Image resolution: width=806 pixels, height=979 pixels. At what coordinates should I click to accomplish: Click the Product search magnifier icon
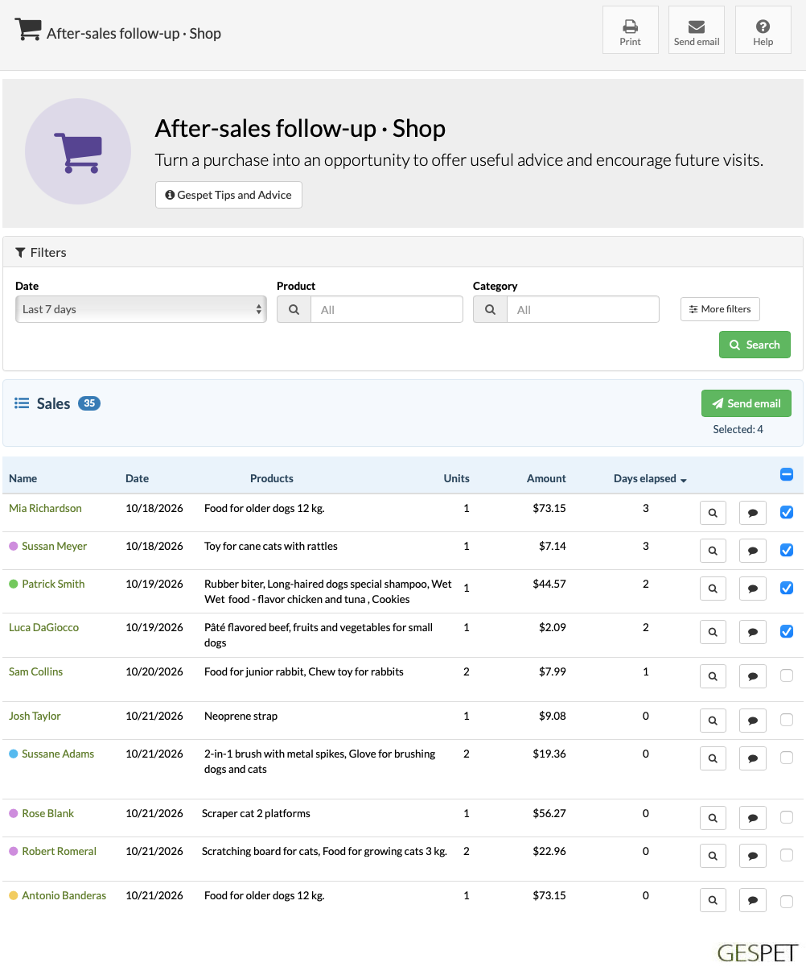pos(294,309)
